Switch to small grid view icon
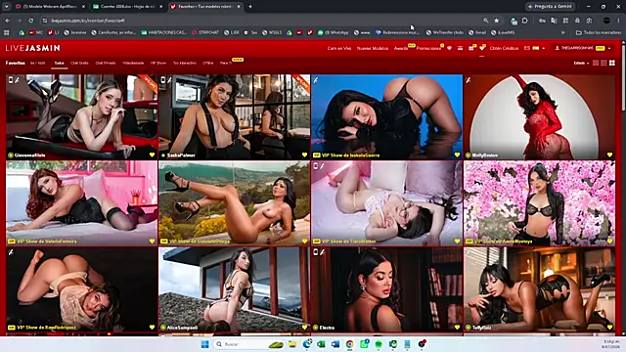This screenshot has width=626, height=352. click(x=604, y=63)
